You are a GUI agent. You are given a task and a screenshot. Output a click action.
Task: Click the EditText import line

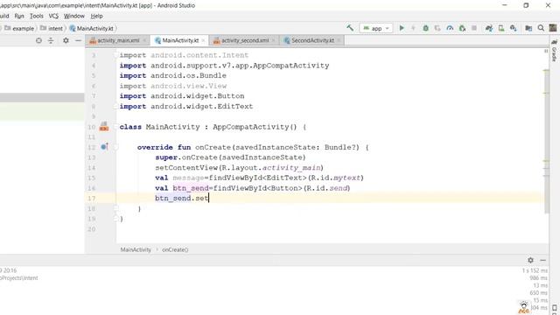186,106
